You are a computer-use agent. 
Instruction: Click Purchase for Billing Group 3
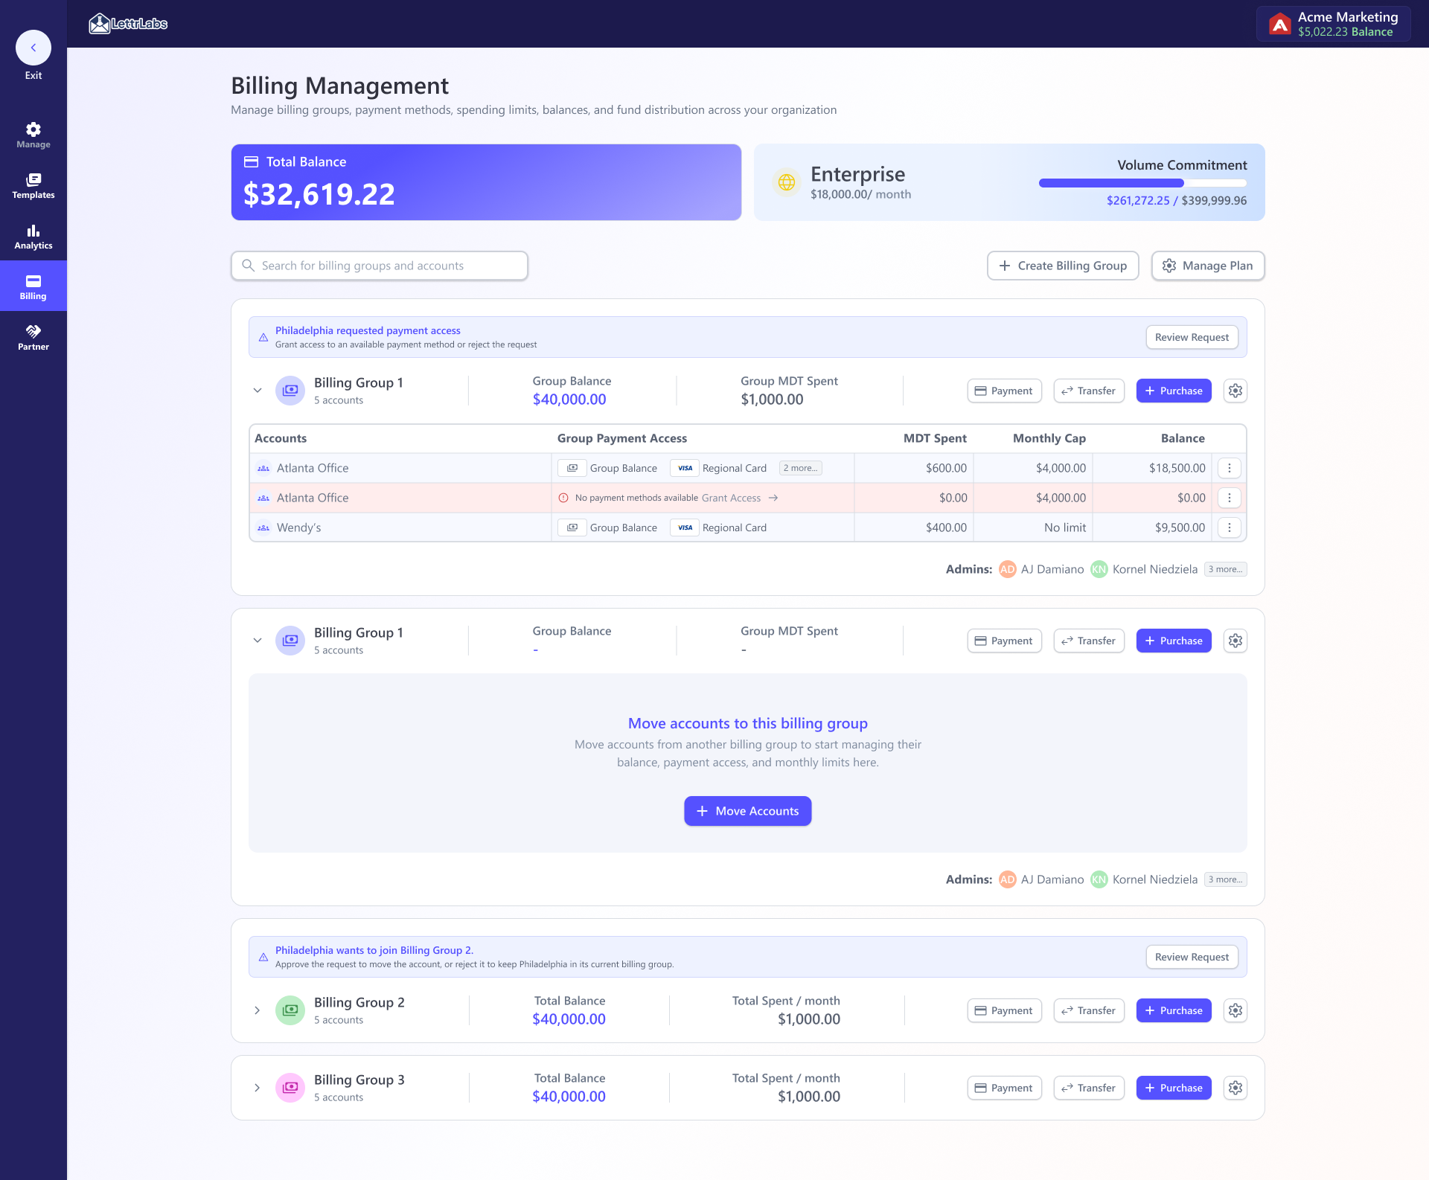1174,1088
